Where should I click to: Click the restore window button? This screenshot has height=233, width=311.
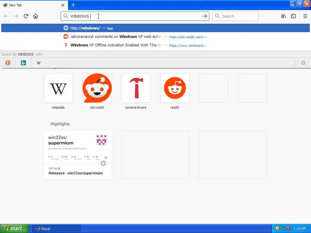point(300,4)
